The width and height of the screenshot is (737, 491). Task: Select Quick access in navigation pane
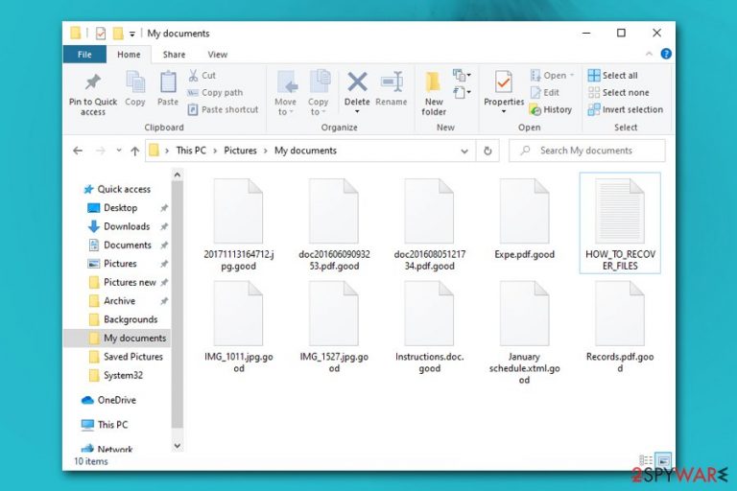click(x=117, y=189)
